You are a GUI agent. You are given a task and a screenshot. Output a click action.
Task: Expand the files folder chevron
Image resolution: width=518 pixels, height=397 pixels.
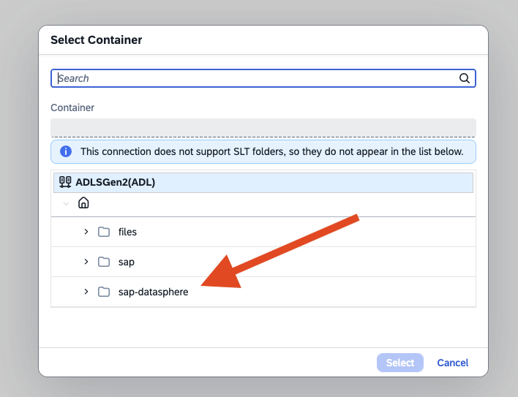coord(86,232)
